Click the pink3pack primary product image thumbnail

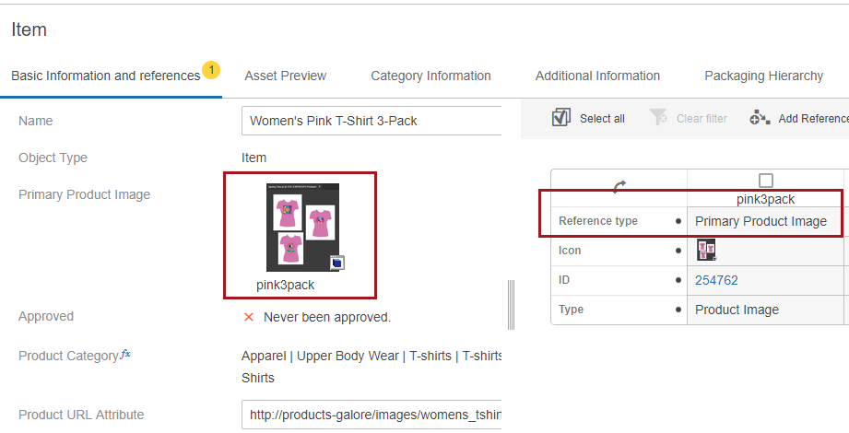click(x=302, y=227)
